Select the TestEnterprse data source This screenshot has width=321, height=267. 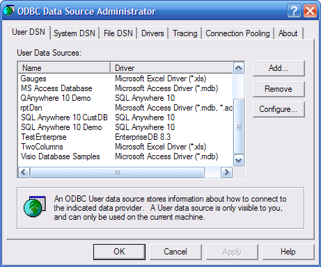[44, 137]
